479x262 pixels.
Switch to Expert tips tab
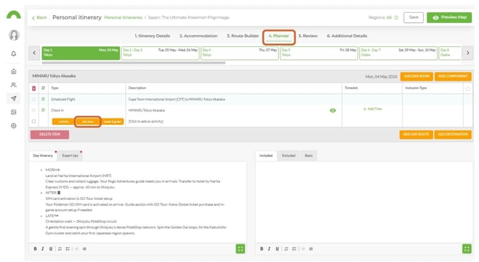pyautogui.click(x=70, y=156)
